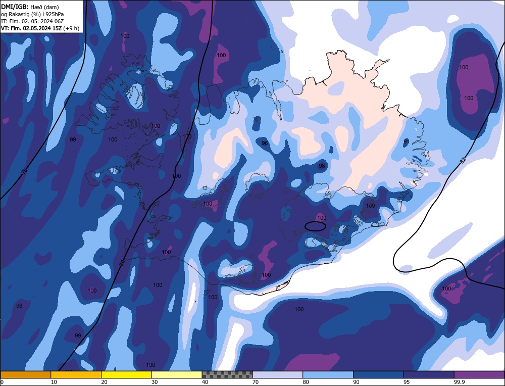505x386 pixels.
Task: Click the dark navy 95–99.9 legend swatch
Action: [429, 374]
